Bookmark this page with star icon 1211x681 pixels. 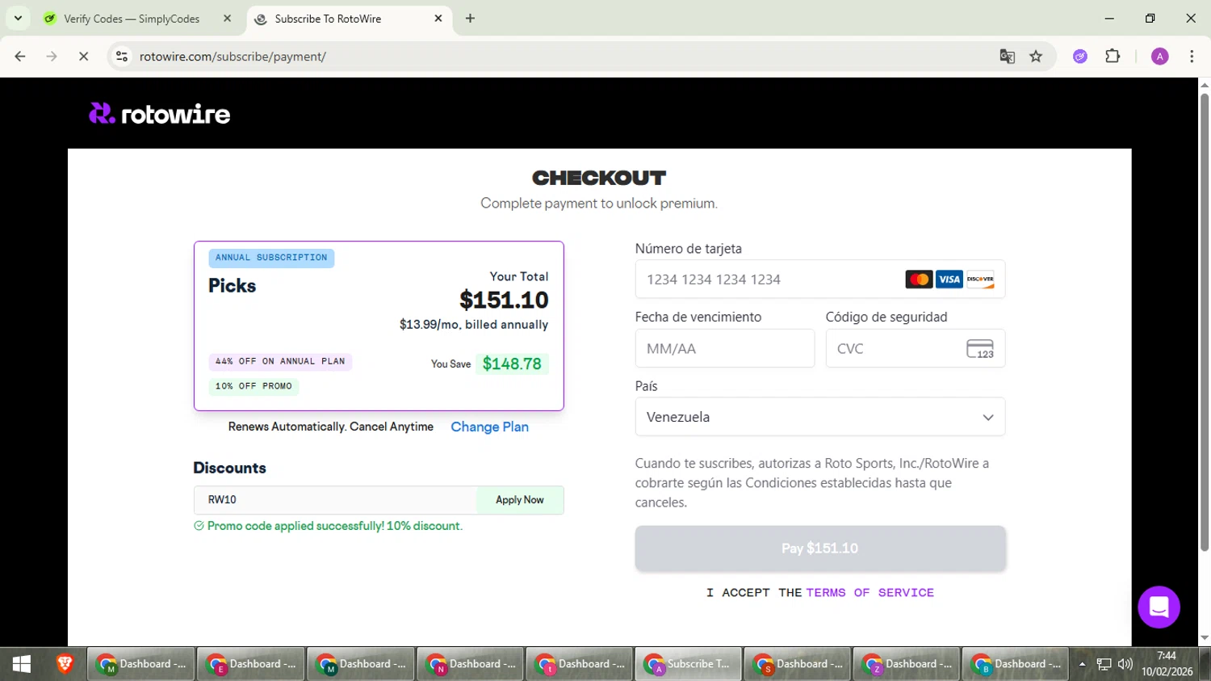pyautogui.click(x=1036, y=57)
